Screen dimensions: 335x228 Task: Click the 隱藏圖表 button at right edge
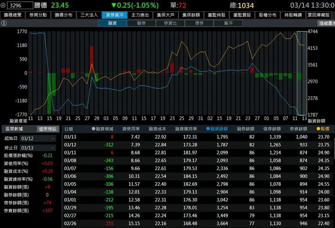pos(326,24)
